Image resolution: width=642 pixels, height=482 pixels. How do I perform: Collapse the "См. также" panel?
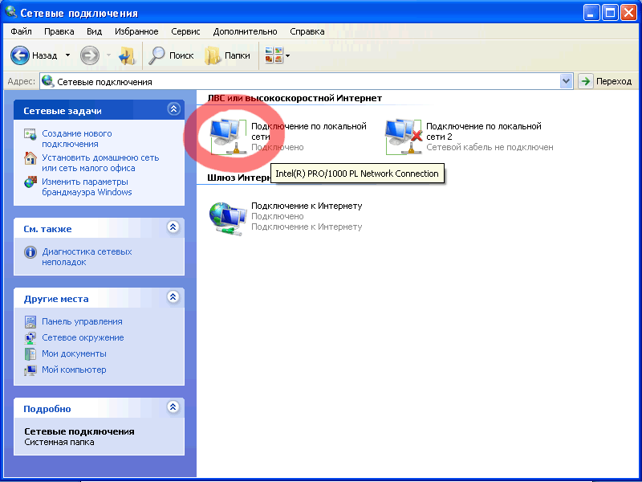[x=173, y=228]
